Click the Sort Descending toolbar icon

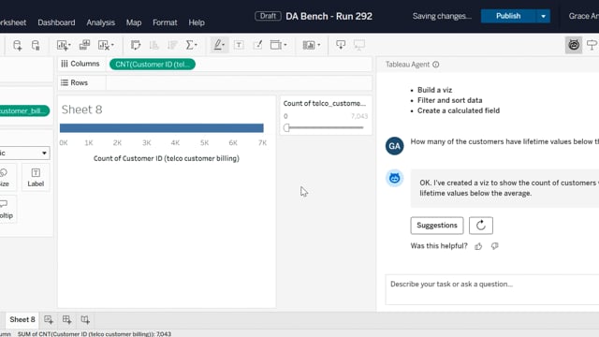(x=172, y=45)
